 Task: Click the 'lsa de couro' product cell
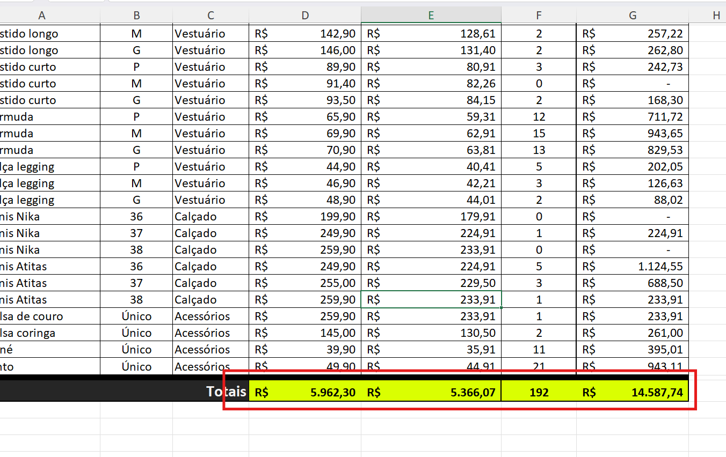(50, 316)
